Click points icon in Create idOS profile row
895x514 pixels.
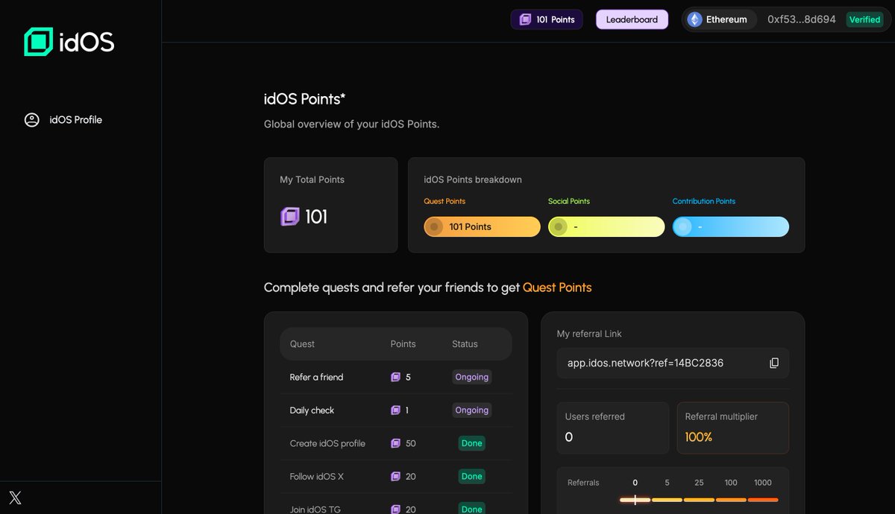395,443
